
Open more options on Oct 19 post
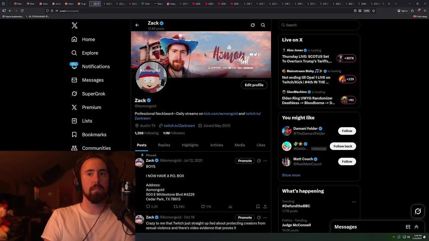click(x=265, y=218)
